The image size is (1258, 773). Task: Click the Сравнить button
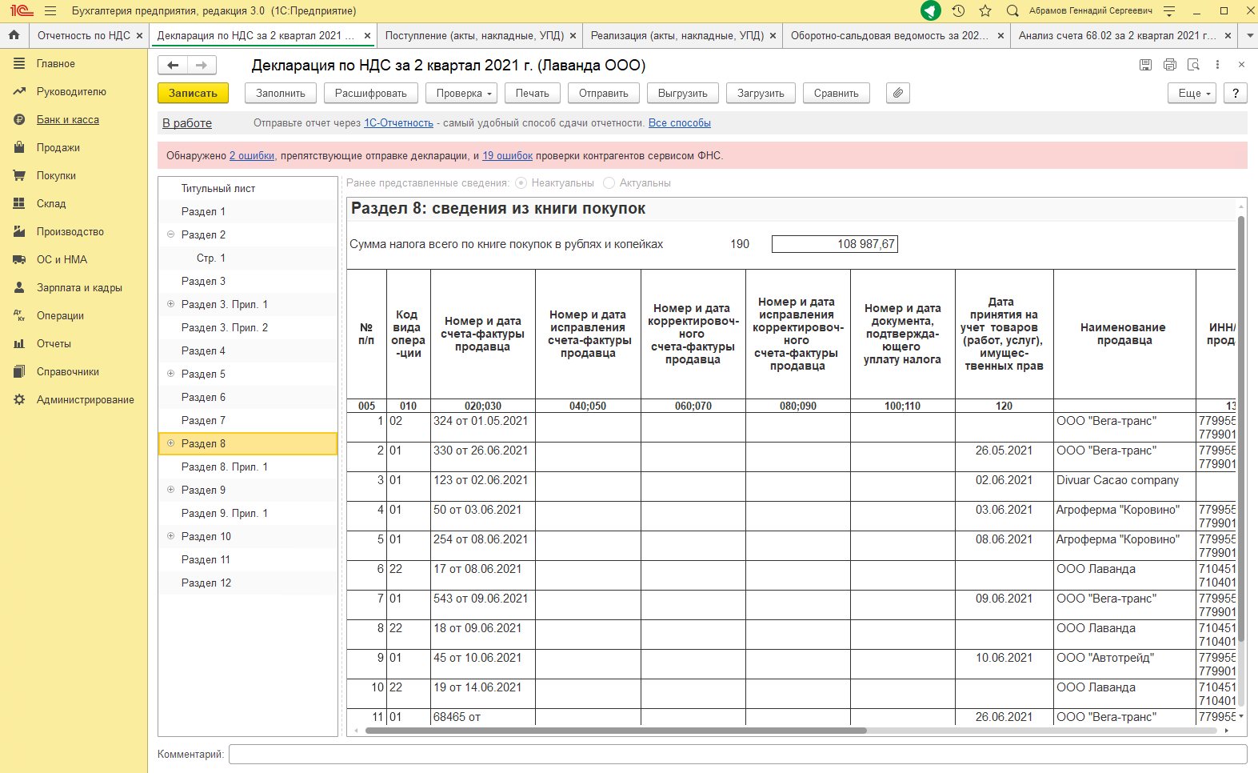click(837, 94)
